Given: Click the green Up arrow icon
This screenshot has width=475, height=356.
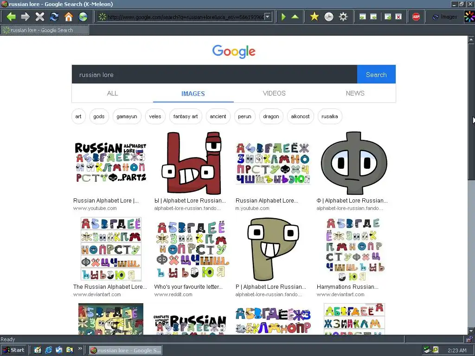Looking at the screenshot, I should [x=295, y=17].
